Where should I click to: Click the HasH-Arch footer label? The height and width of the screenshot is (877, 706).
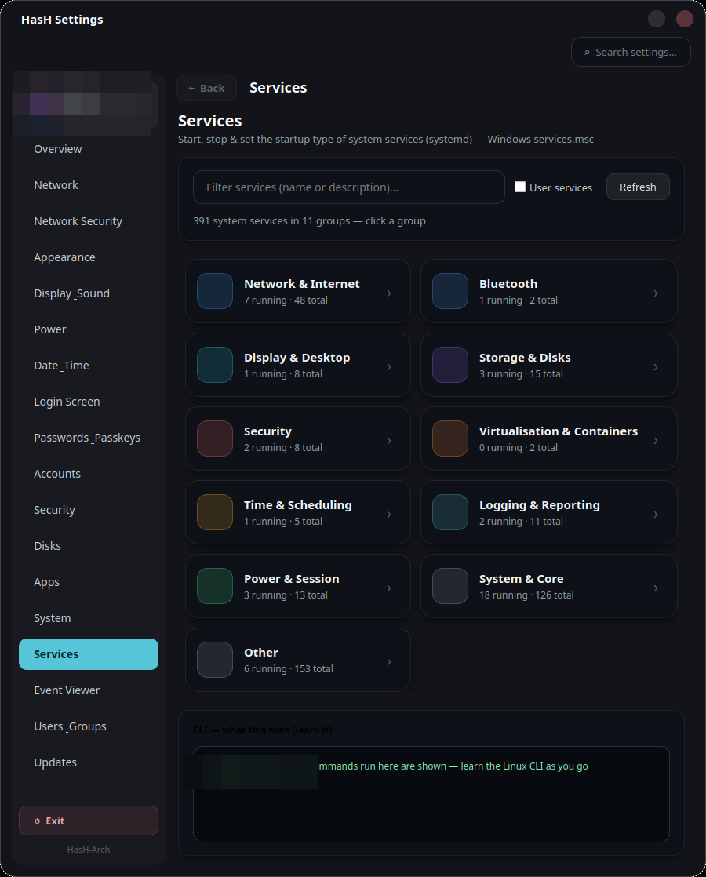click(x=89, y=850)
